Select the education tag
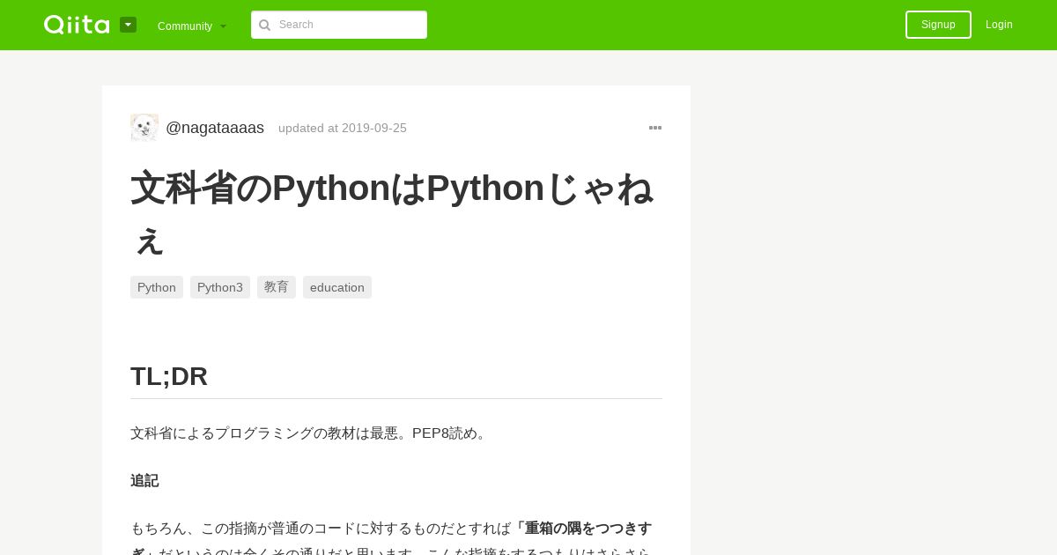 (x=337, y=287)
